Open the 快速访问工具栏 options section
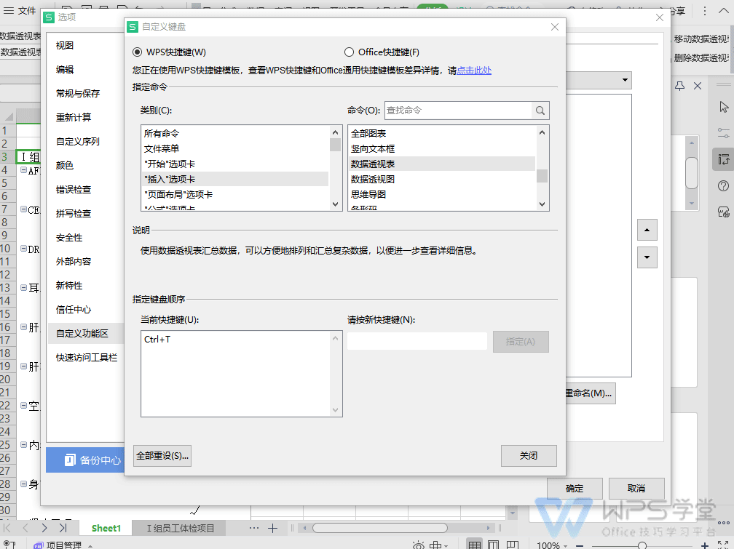 coord(87,358)
